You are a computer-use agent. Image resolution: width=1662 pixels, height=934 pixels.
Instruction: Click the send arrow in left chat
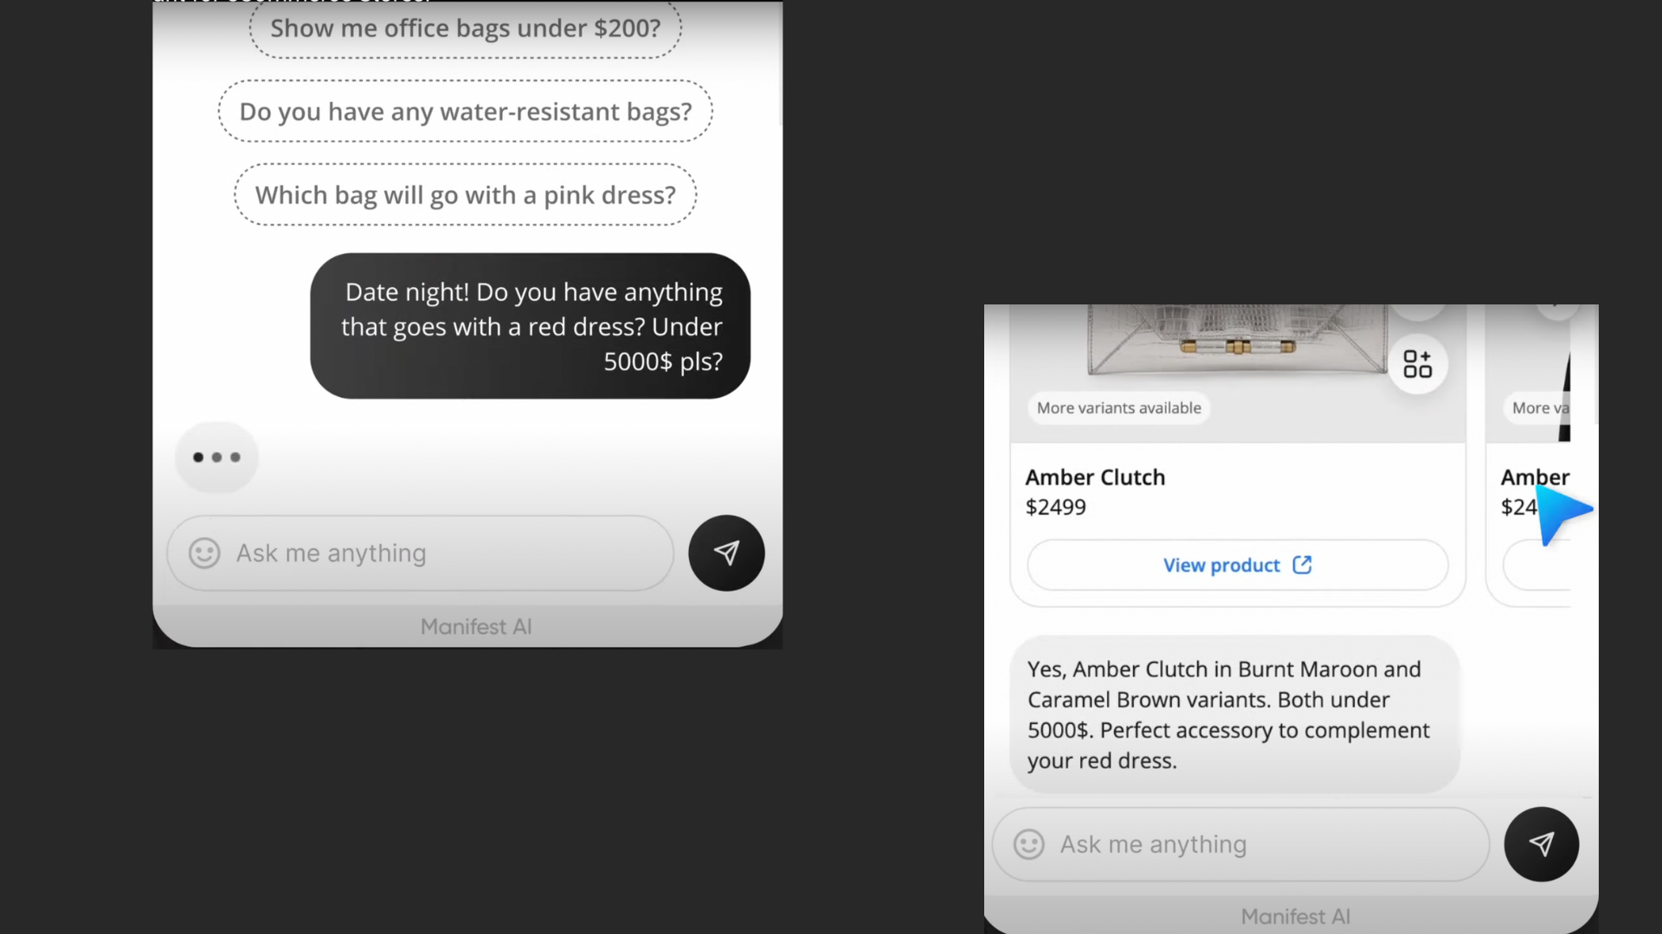[x=726, y=553]
